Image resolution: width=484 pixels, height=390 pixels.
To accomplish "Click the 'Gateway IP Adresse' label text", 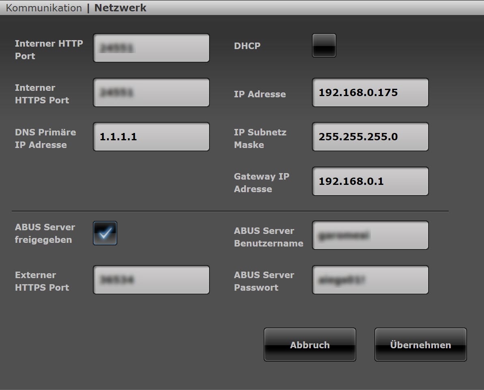I will [261, 183].
